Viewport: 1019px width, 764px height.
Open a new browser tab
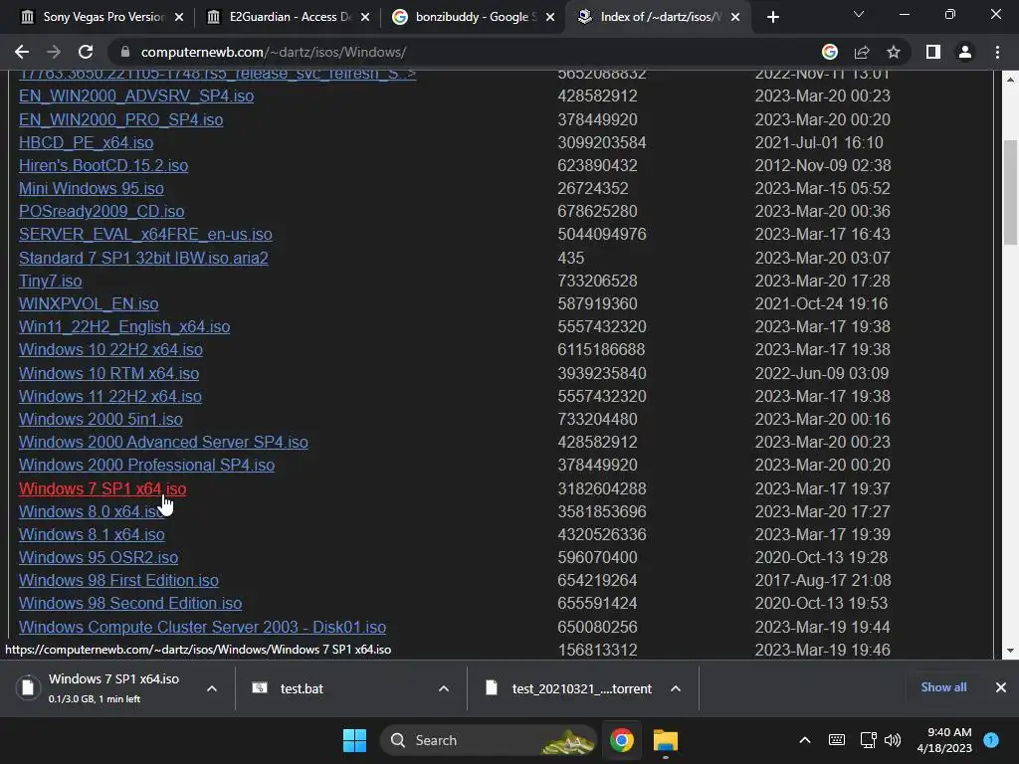tap(772, 17)
